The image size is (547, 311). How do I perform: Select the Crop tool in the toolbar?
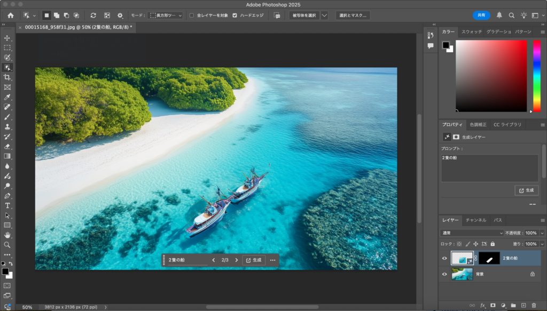point(7,77)
